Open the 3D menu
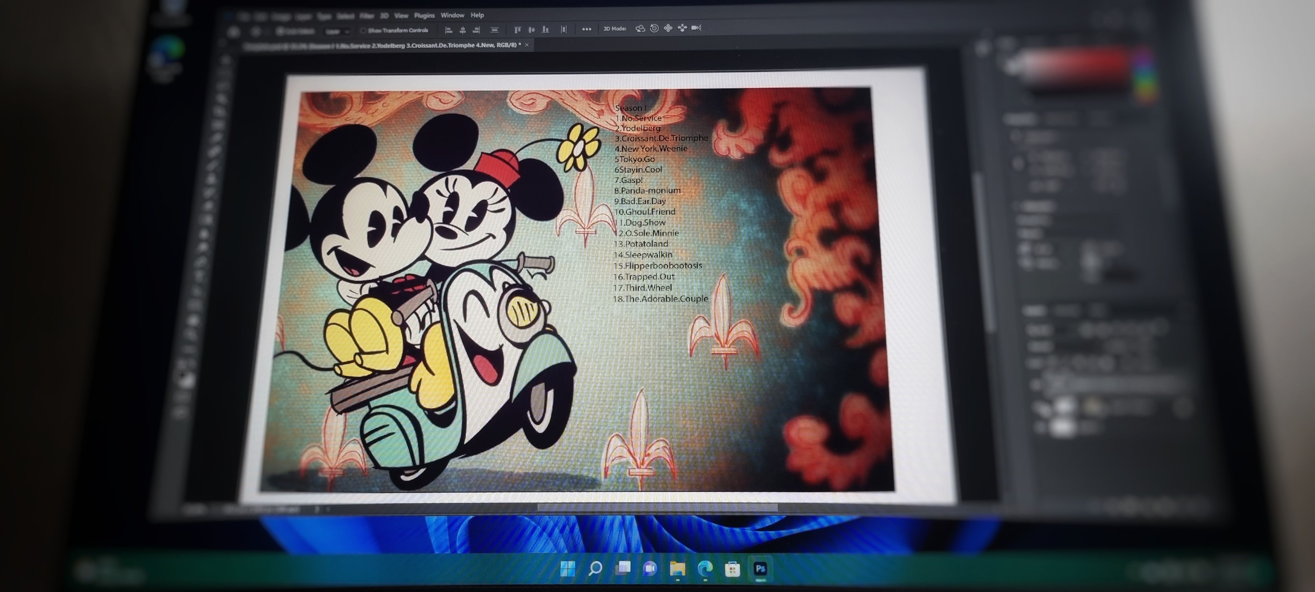1315x592 pixels. (384, 16)
